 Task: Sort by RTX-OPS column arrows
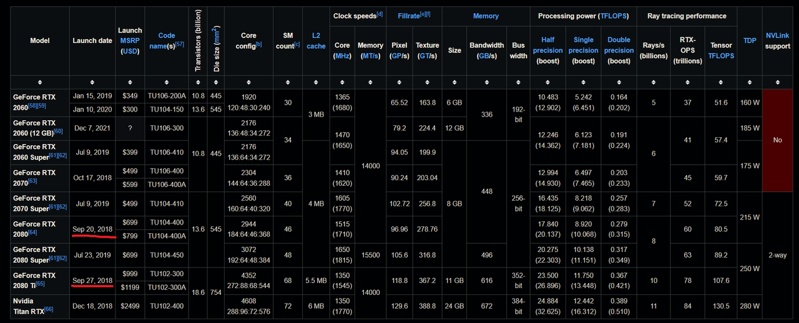pos(687,82)
